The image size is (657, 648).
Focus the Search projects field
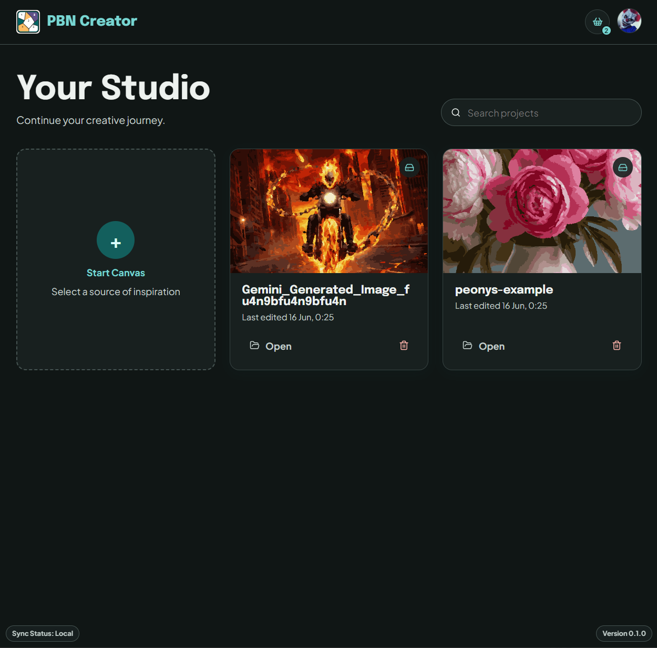pos(541,112)
